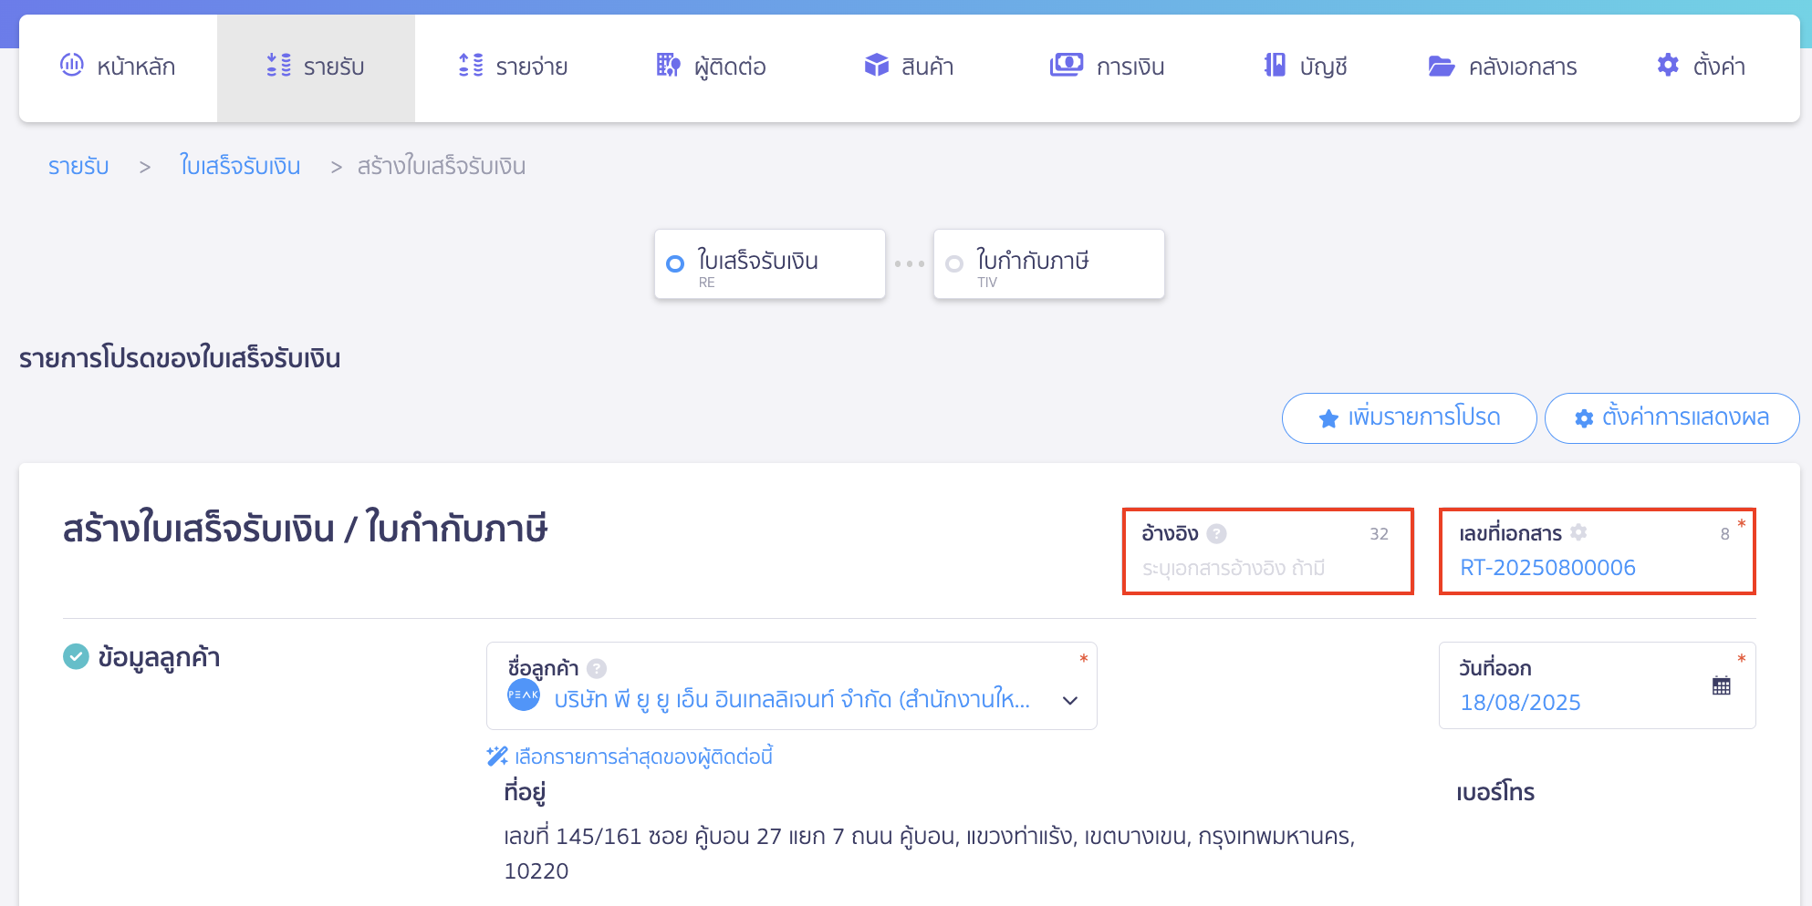
Task: Click the green check icon beside ข้อมูลลูกค้า
Action: pyautogui.click(x=76, y=656)
